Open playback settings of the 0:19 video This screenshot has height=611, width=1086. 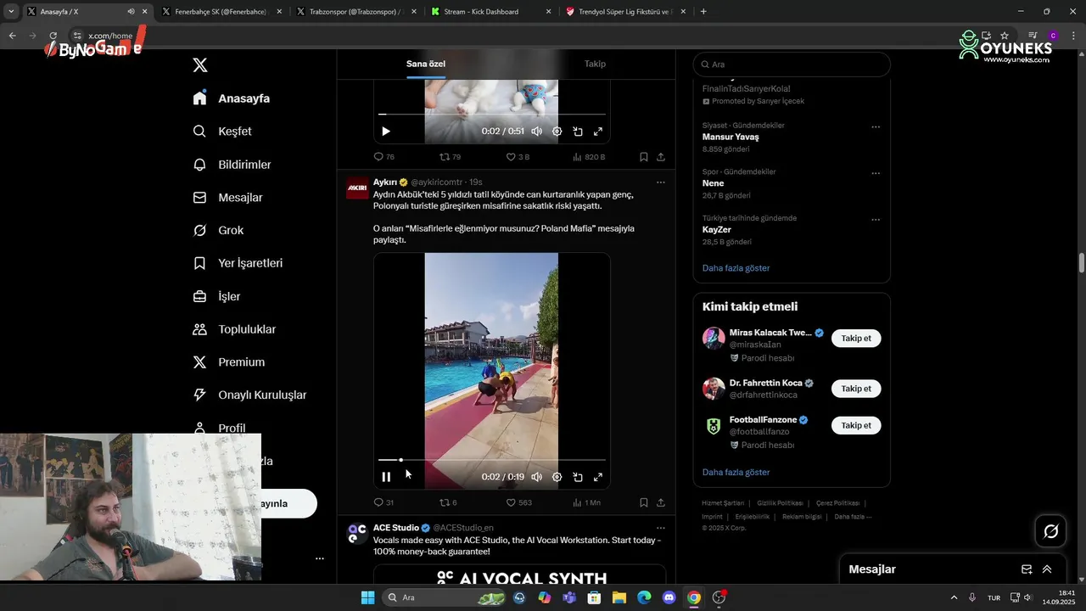(x=557, y=477)
